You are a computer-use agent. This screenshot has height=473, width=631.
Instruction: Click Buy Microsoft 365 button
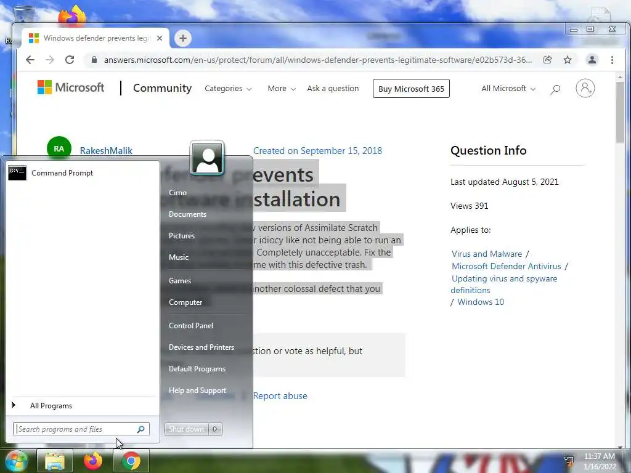click(411, 89)
